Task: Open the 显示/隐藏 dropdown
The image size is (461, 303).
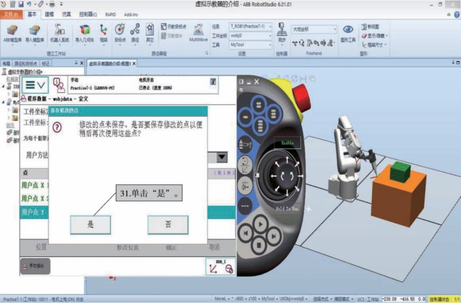Action: pyautogui.click(x=374, y=35)
